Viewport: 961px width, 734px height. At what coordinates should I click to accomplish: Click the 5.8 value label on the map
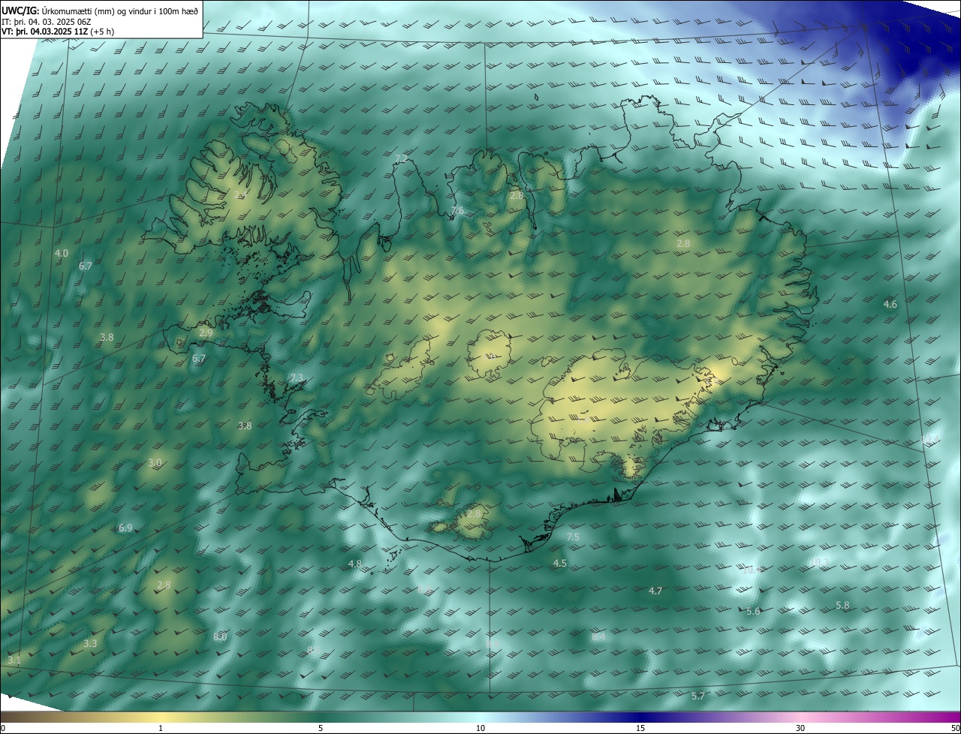[843, 606]
